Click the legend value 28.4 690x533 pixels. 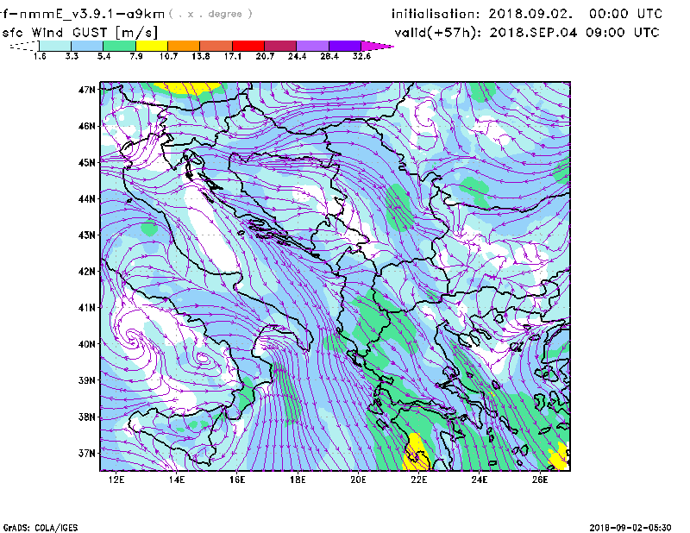[329, 56]
